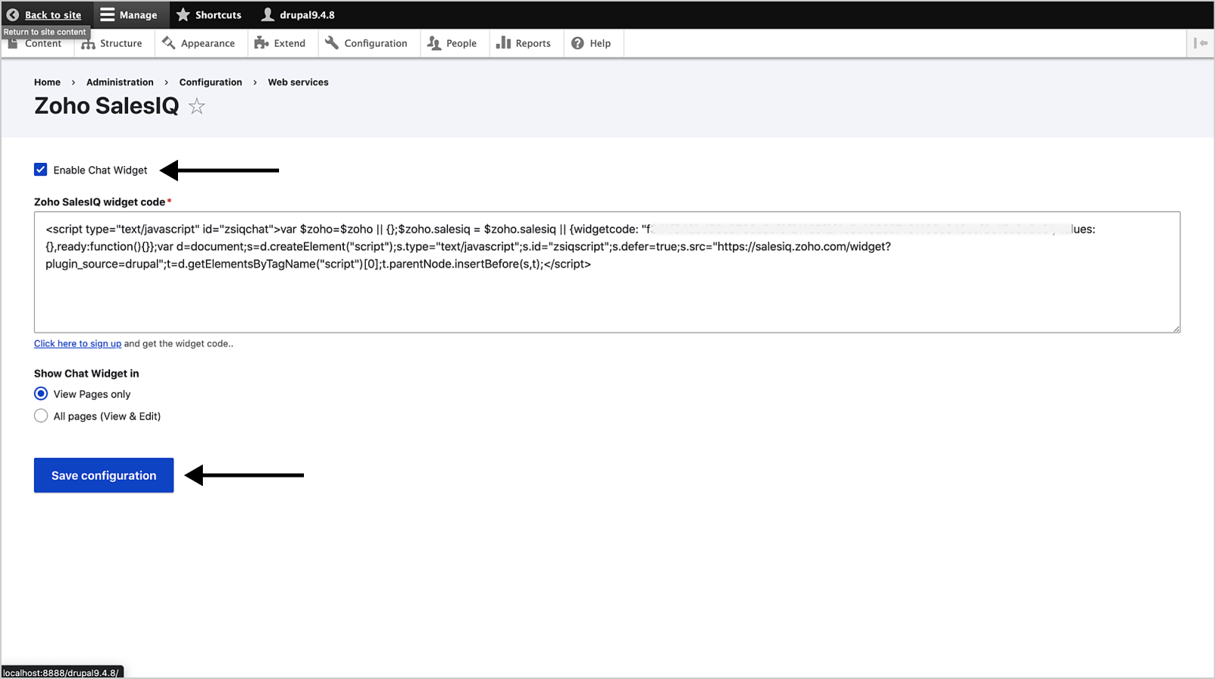Open the Shortcuts toolbar tab
This screenshot has height=679, width=1215.
point(209,14)
